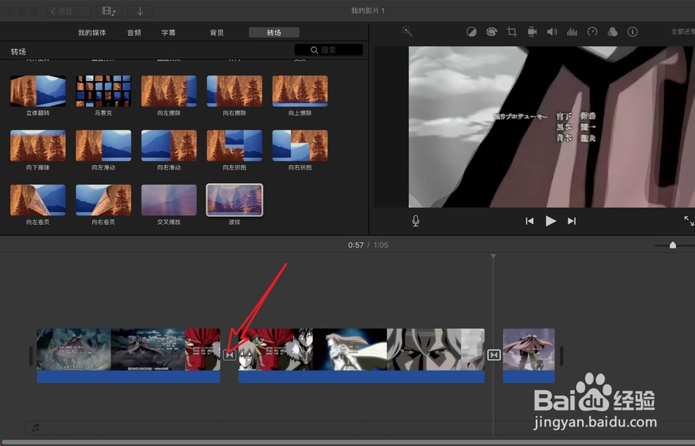Select the 交叉缩放 transition thumbnail

[169, 200]
